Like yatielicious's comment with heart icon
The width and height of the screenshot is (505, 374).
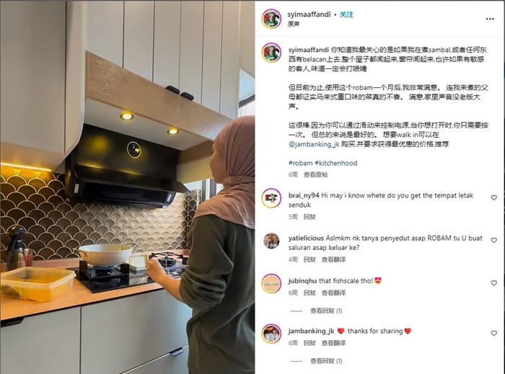coord(493,240)
